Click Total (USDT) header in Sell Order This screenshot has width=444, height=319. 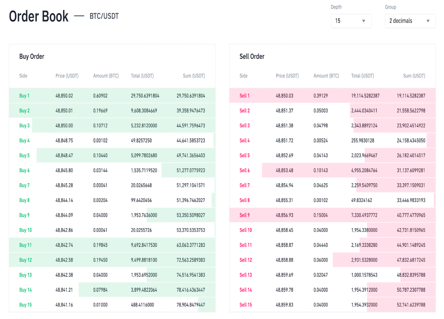[363, 76]
